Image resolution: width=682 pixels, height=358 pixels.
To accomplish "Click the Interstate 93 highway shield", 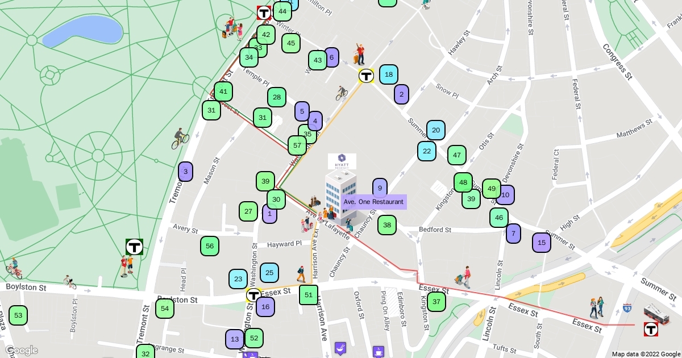I will point(627,309).
